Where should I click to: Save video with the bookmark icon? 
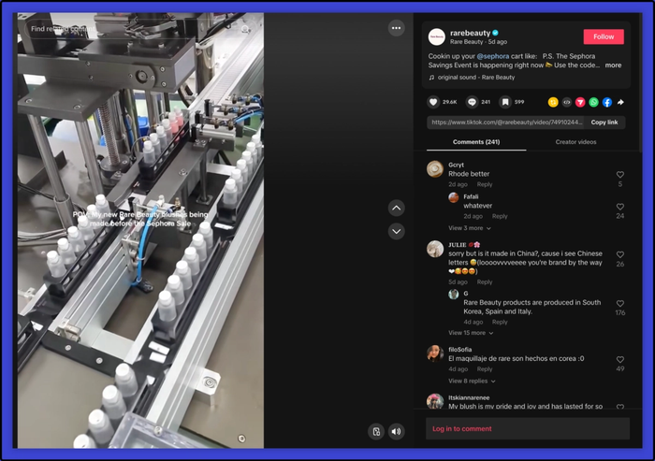pyautogui.click(x=505, y=102)
